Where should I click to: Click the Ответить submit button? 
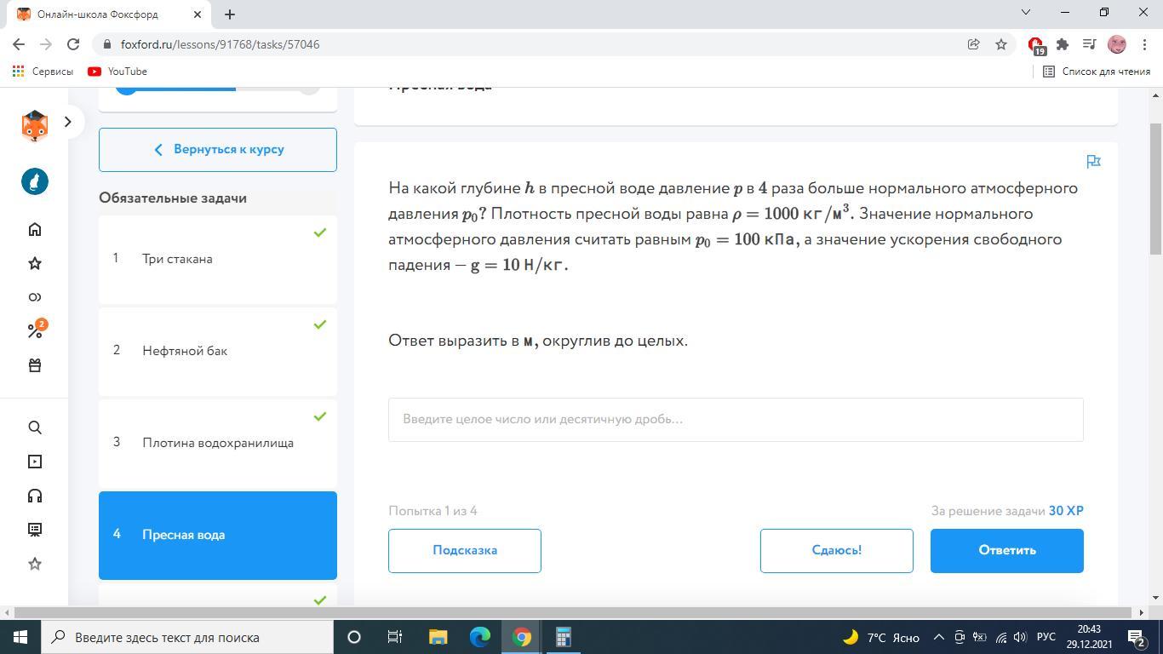(x=1006, y=550)
